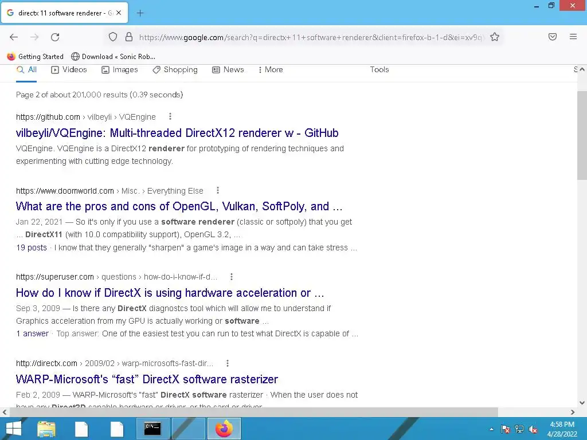Viewport: 587px width, 440px height.
Task: Switch to News search results
Action: [228, 69]
